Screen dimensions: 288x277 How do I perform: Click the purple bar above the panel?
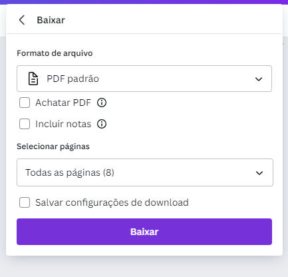point(144,2)
